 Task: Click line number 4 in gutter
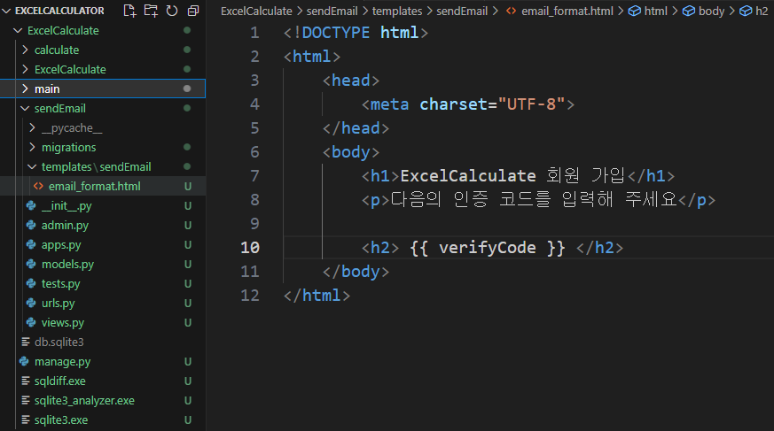(x=254, y=104)
